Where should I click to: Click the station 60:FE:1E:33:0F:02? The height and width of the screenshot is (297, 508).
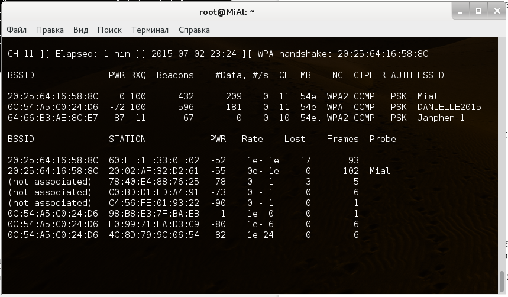tap(154, 160)
